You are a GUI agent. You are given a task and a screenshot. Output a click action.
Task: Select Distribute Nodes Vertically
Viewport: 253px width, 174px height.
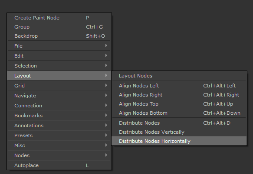pyautogui.click(x=179, y=132)
